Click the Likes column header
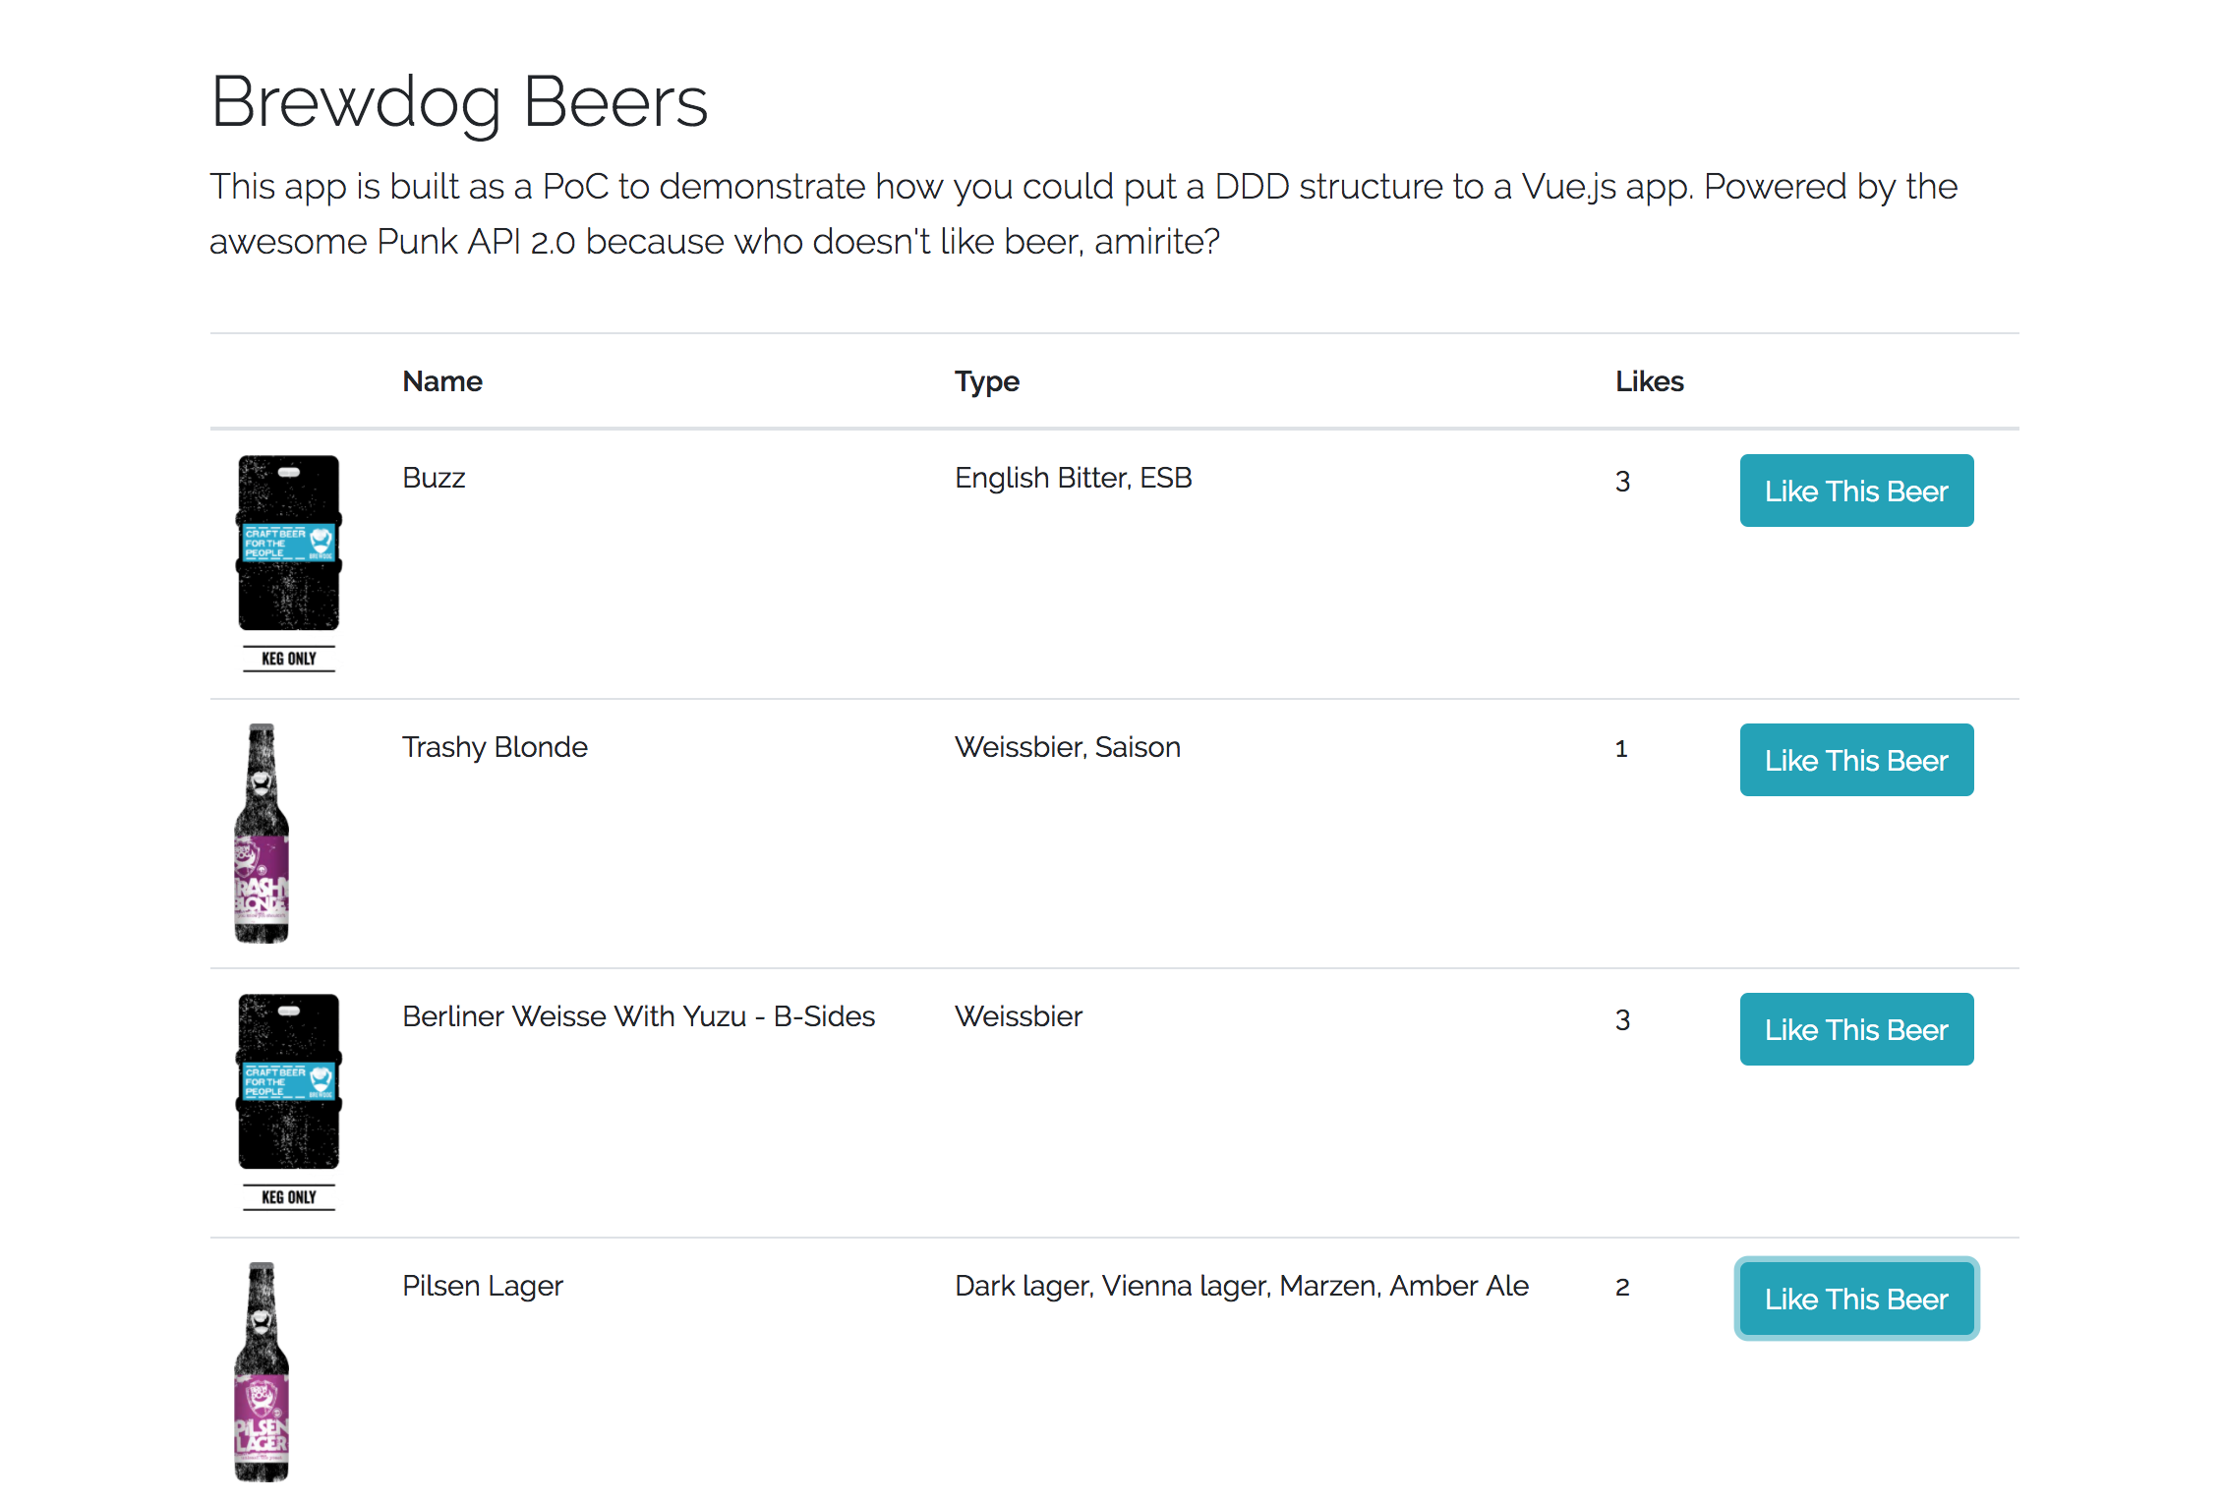Screen dimensions: 2222x1502 [1649, 381]
